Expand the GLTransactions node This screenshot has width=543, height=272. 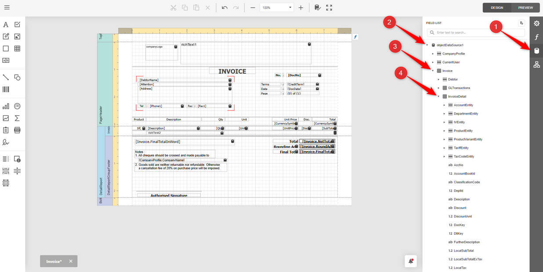point(438,88)
